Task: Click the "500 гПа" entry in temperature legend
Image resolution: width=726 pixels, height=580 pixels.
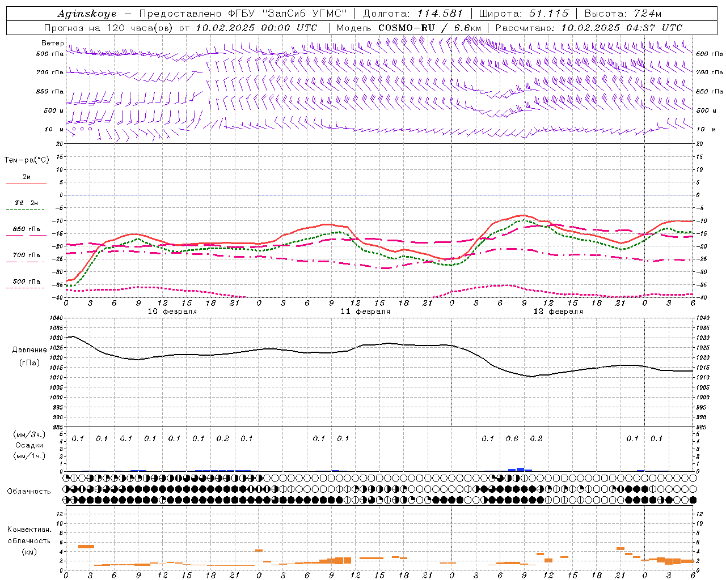Action: coord(27,282)
